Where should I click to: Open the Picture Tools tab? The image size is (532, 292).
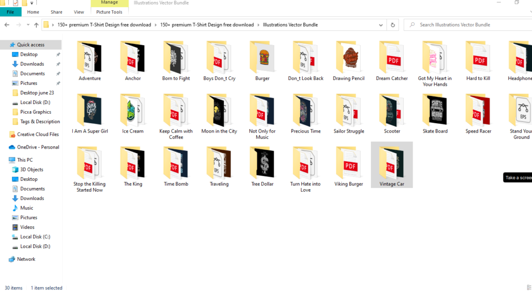tap(109, 12)
